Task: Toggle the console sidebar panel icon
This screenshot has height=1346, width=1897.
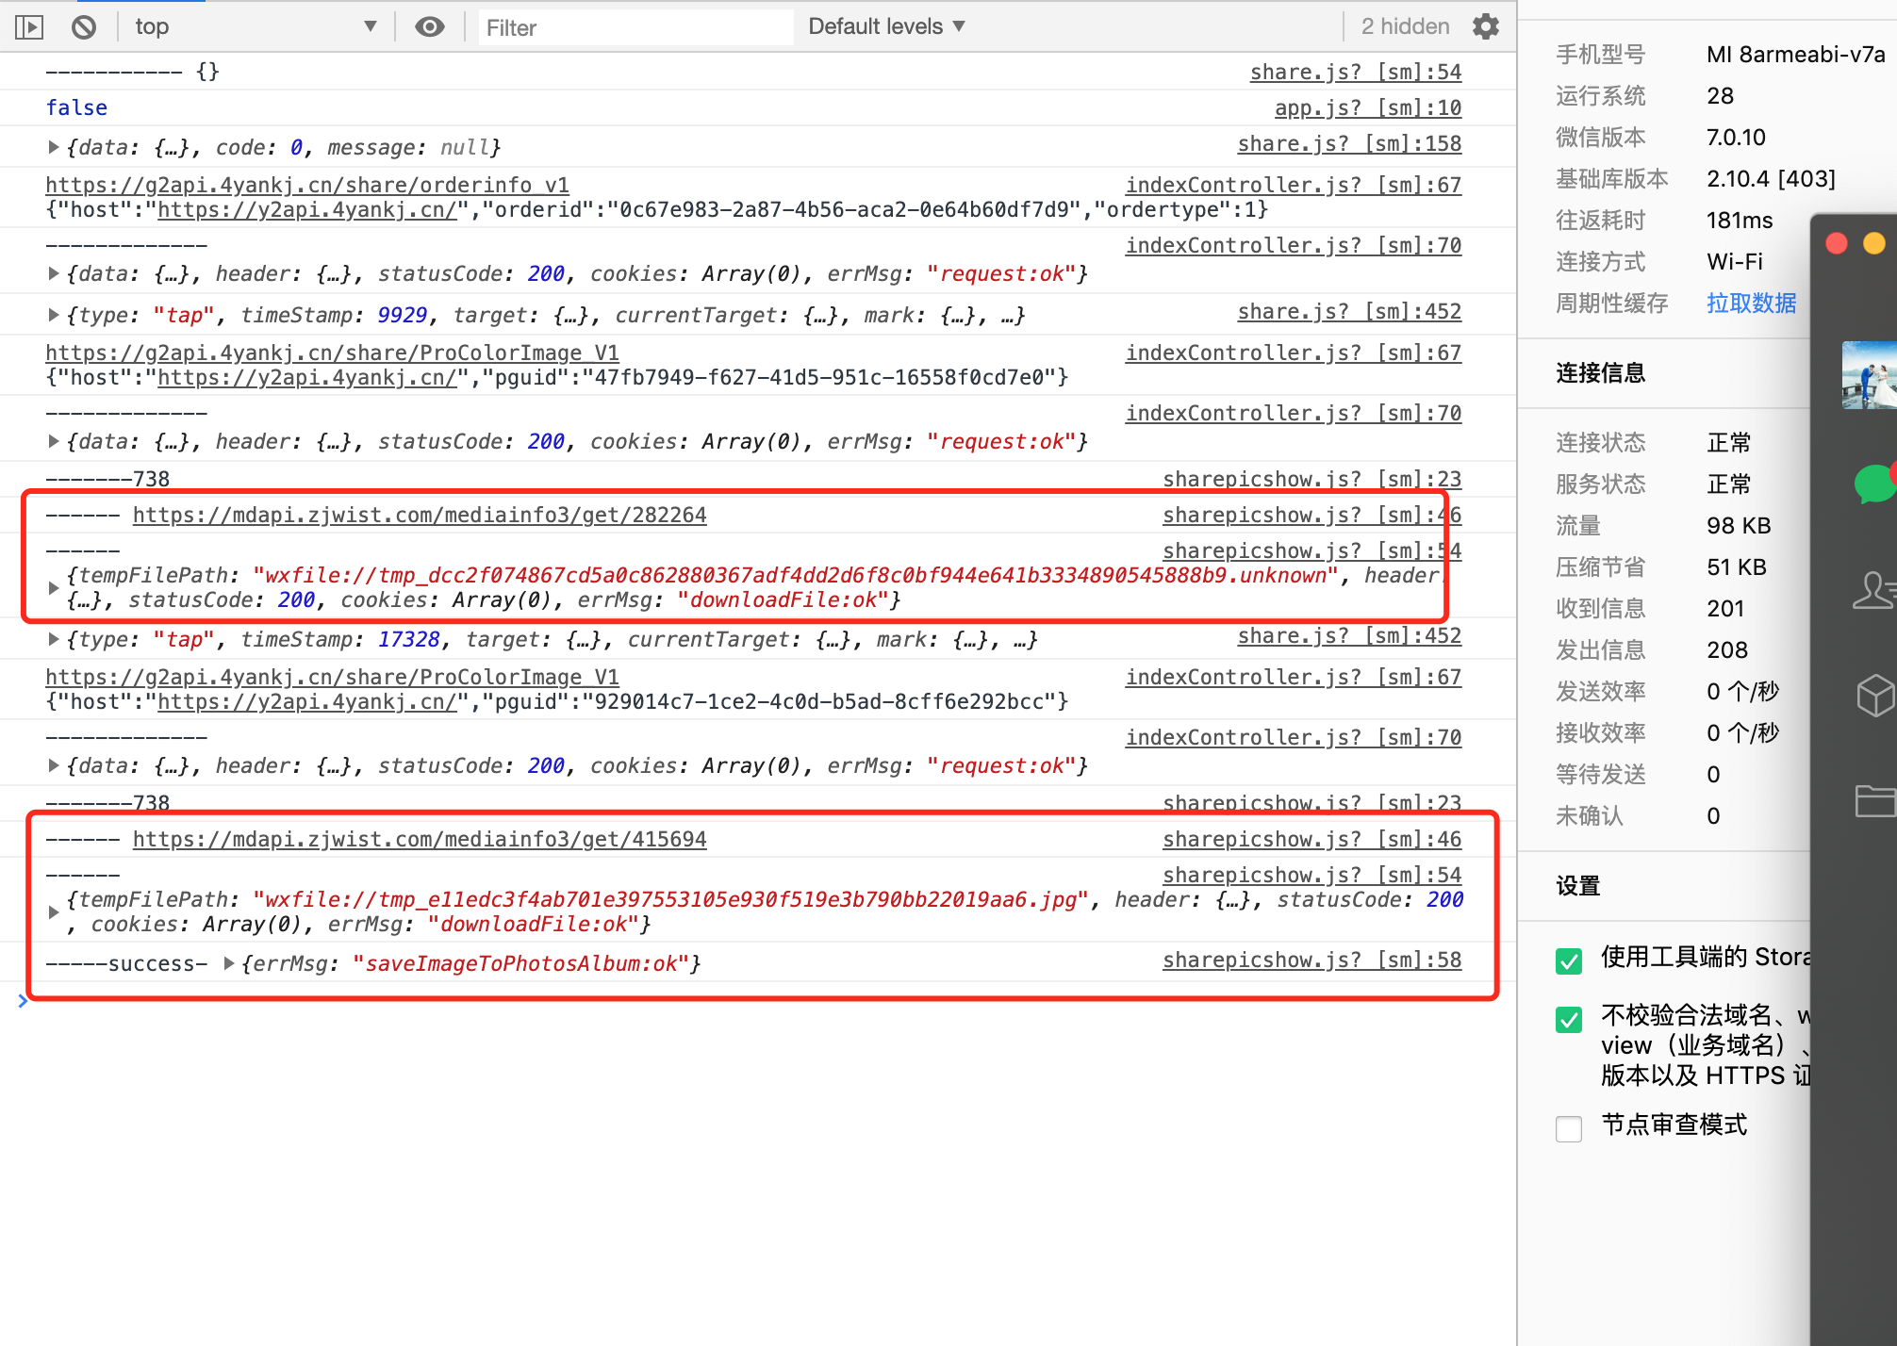Action: (x=29, y=27)
